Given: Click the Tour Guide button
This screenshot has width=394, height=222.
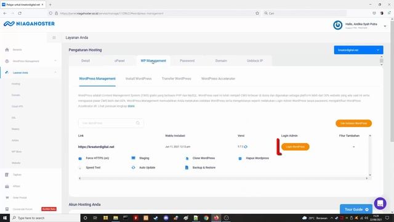Looking at the screenshot, I should pos(356,210).
